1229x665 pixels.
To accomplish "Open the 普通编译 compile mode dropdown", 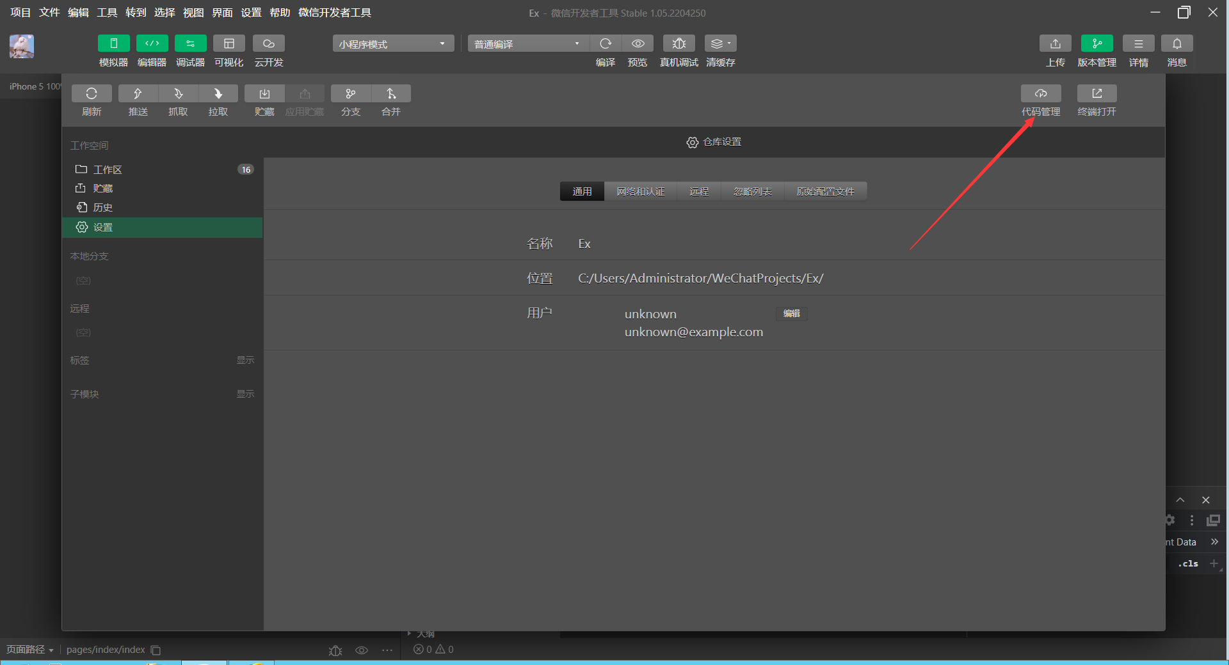I will 528,43.
